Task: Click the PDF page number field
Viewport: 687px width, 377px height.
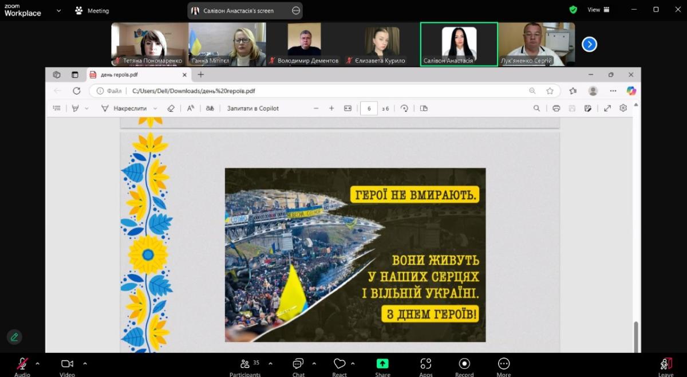Action: 369,108
